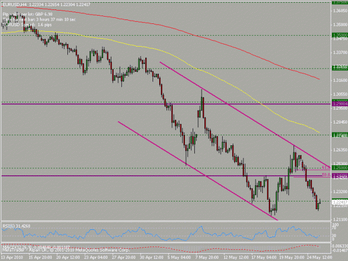Click the MACD(12,26,9) indicator label
The width and height of the screenshot is (348, 261).
[36, 247]
